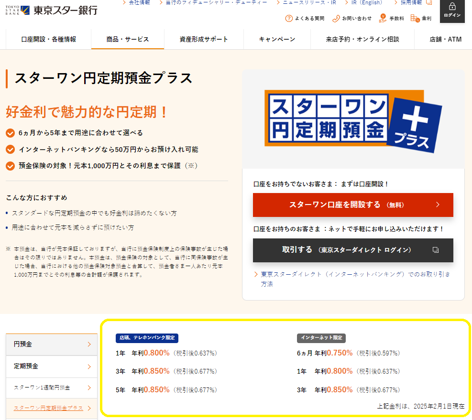Click the chevron on スターワン1週間円預金 row
This screenshot has height=420, width=472.
(89, 388)
